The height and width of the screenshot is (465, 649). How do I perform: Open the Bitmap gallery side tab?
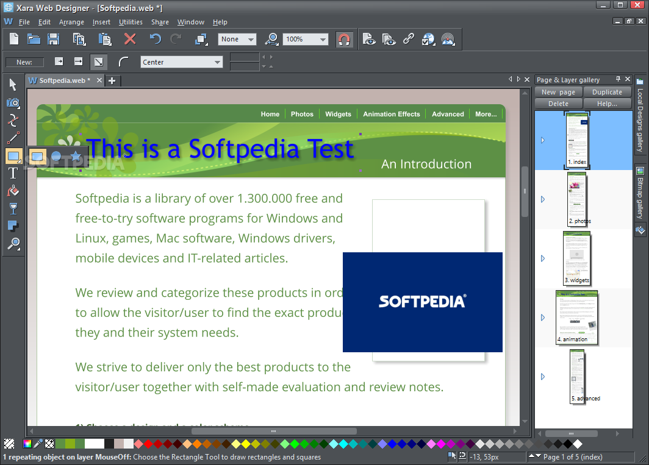pos(640,194)
